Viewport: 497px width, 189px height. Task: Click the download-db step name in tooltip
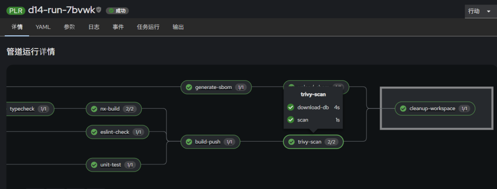click(313, 107)
